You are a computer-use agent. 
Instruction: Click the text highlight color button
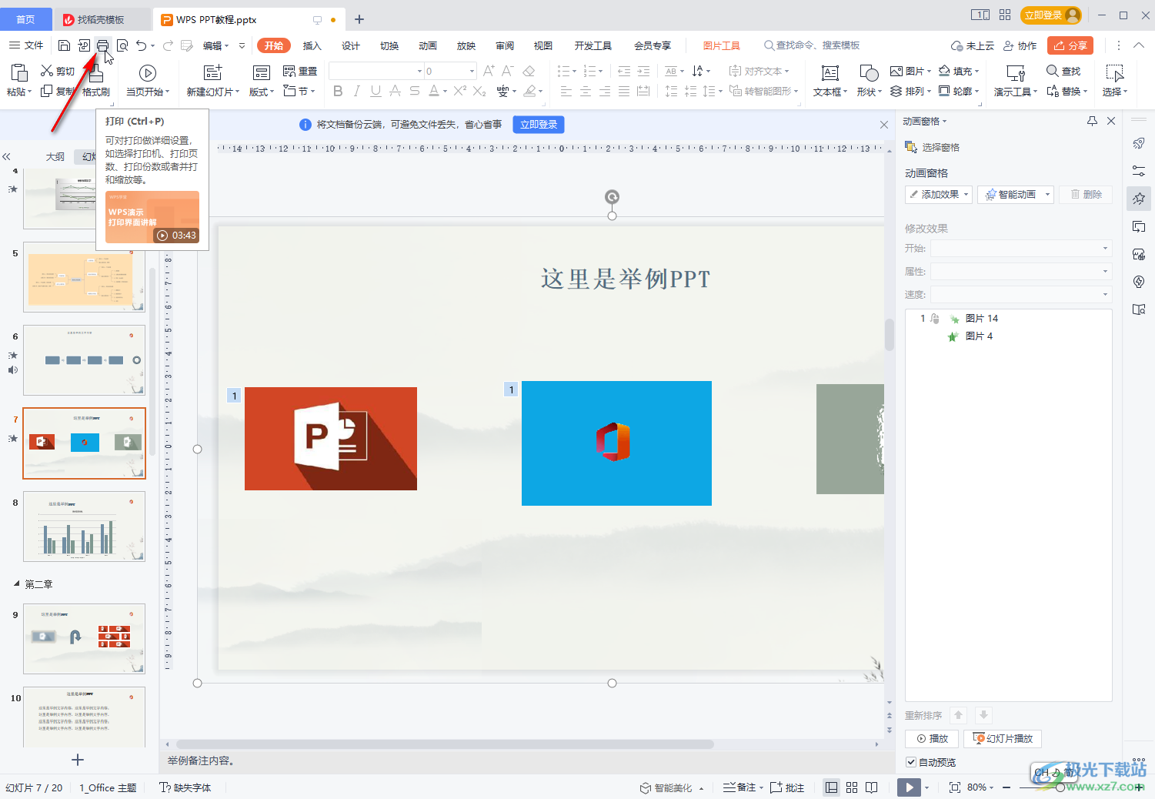pyautogui.click(x=529, y=92)
